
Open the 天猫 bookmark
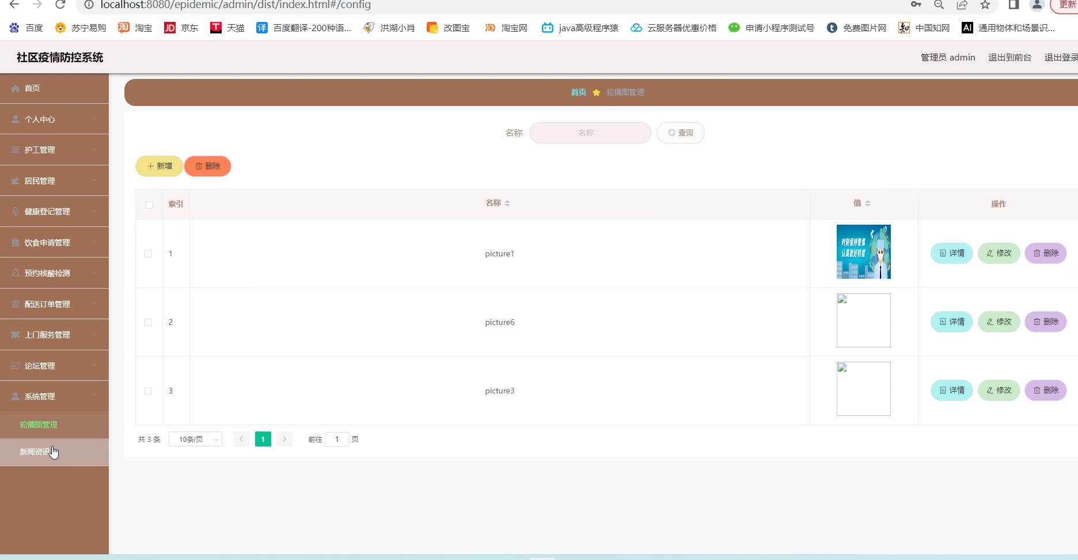pyautogui.click(x=227, y=28)
